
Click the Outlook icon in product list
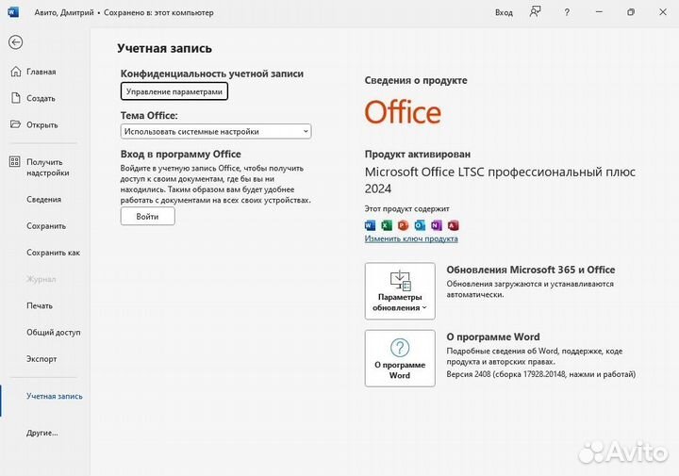pos(420,225)
